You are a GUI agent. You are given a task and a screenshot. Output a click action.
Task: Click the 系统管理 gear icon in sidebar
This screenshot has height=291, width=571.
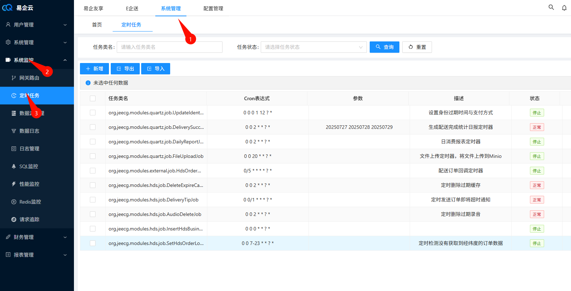8,42
